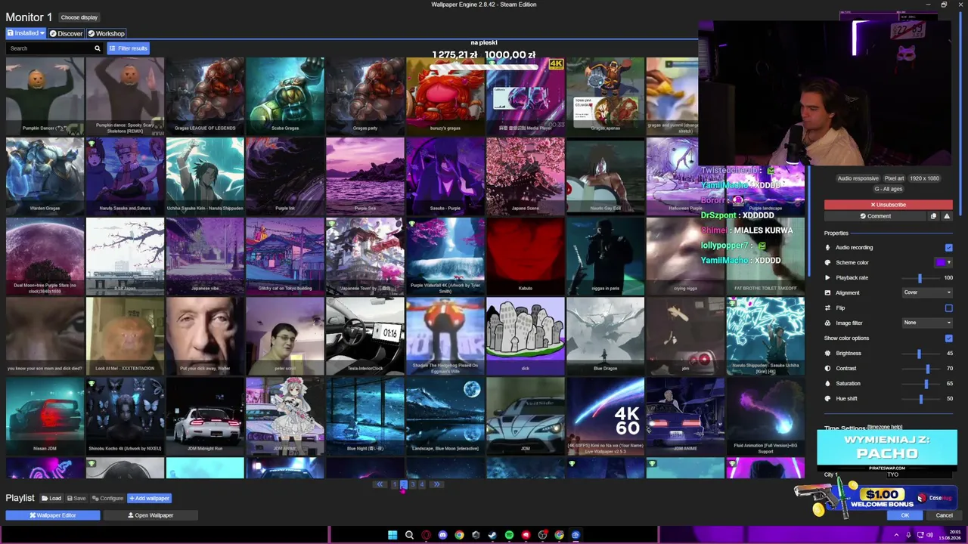Go to the first page arrows
The image size is (968, 544).
(x=380, y=484)
